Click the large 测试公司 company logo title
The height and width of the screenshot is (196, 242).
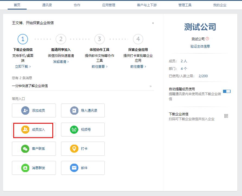pos(200,27)
